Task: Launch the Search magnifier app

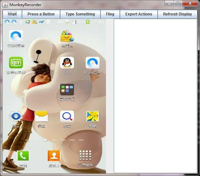Action: click(x=67, y=116)
